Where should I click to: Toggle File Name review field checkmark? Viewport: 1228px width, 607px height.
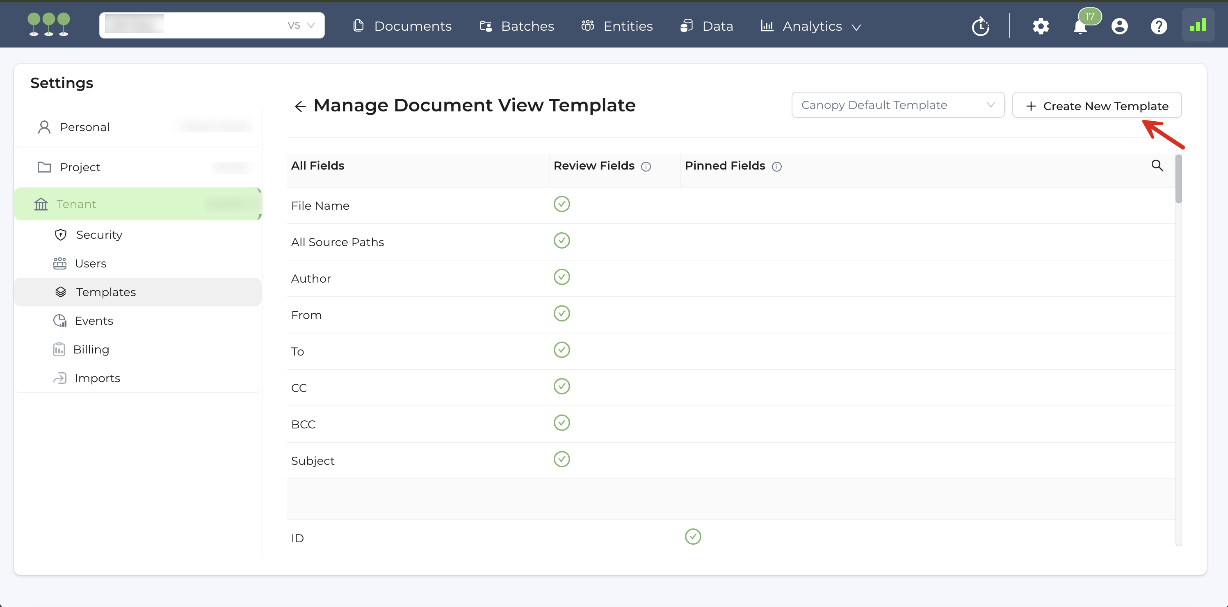tap(562, 204)
